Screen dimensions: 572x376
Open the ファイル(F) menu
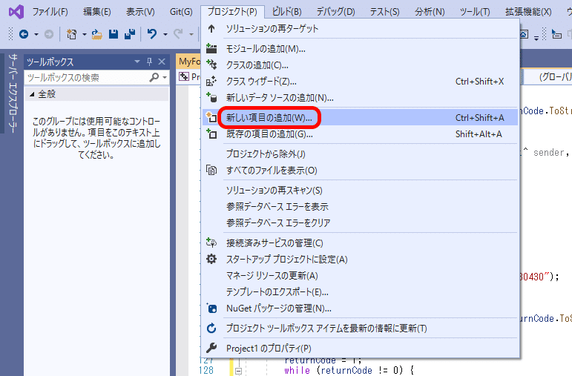tap(50, 12)
